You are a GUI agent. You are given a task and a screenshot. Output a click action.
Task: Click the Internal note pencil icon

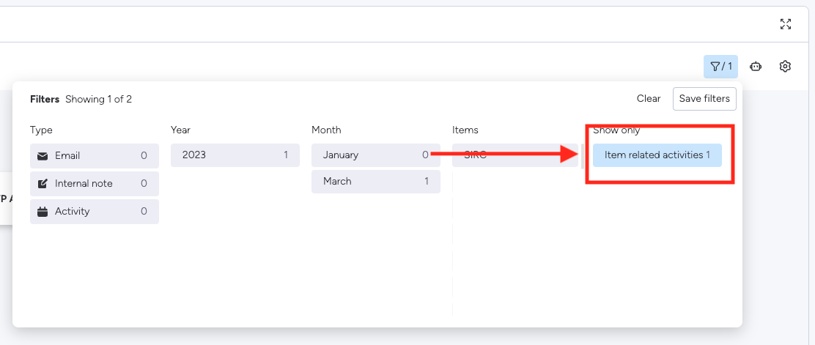click(43, 184)
